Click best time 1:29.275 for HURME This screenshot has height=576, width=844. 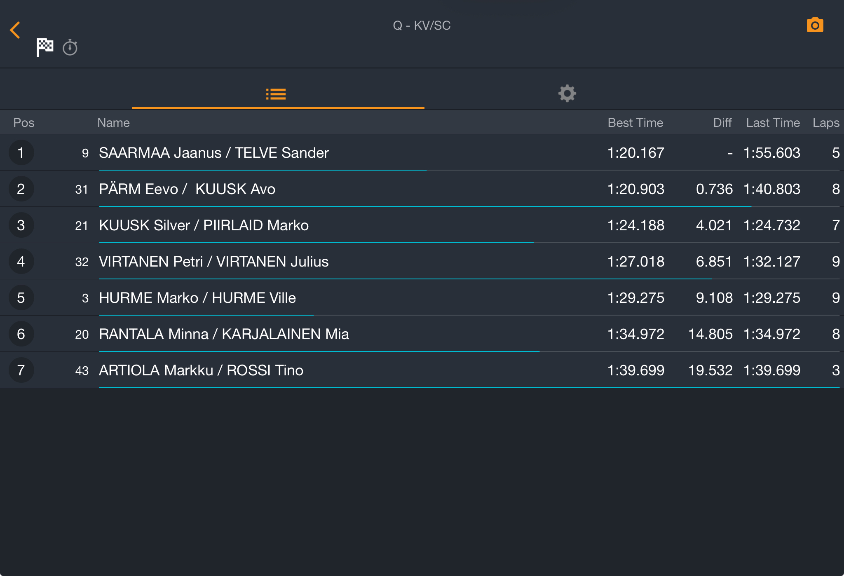pyautogui.click(x=636, y=298)
